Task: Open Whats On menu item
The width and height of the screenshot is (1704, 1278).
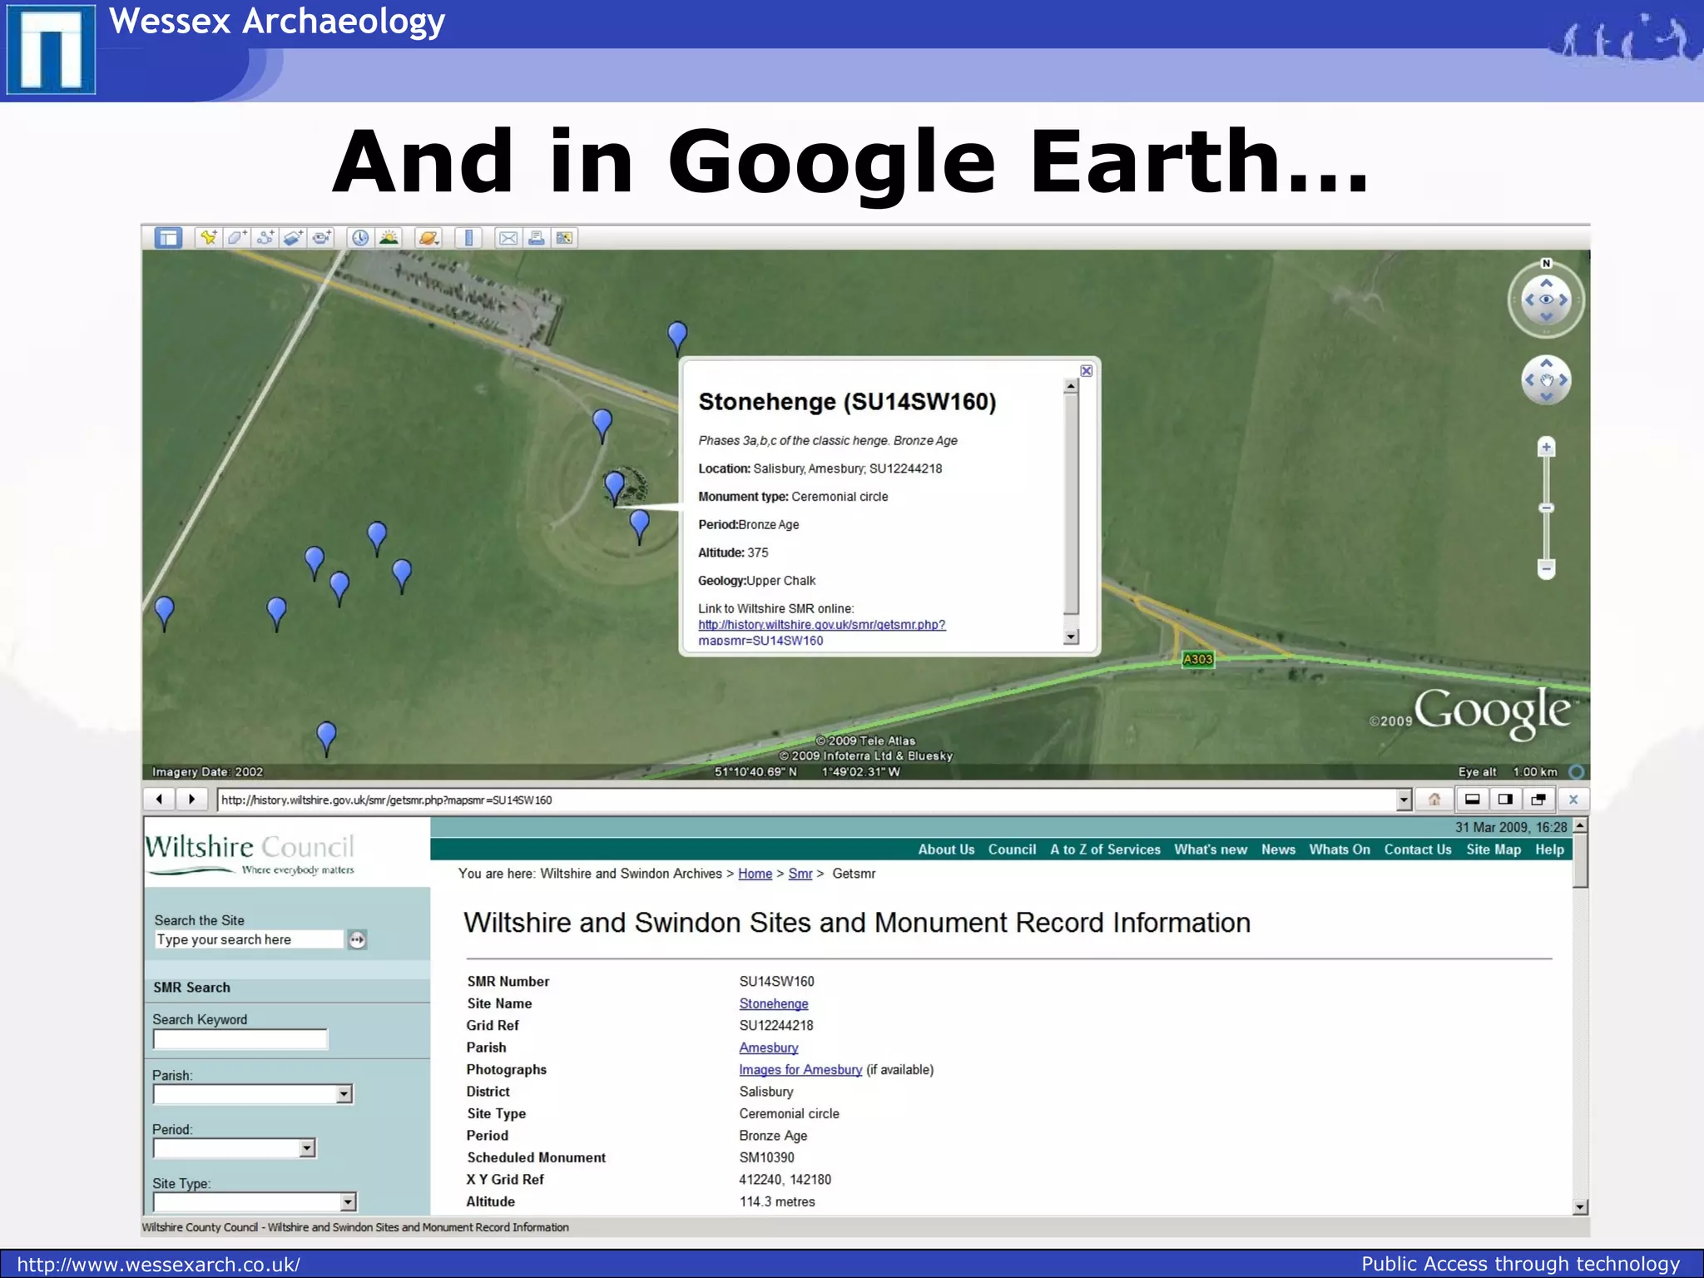Action: [1340, 850]
